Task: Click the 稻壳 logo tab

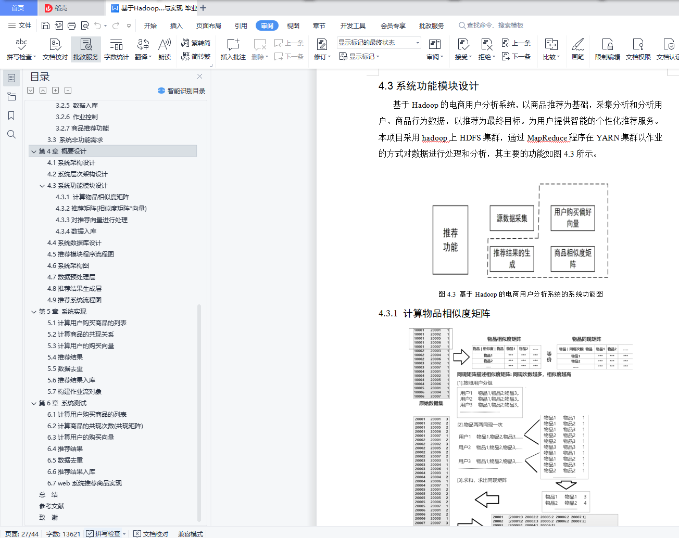Action: (x=56, y=8)
